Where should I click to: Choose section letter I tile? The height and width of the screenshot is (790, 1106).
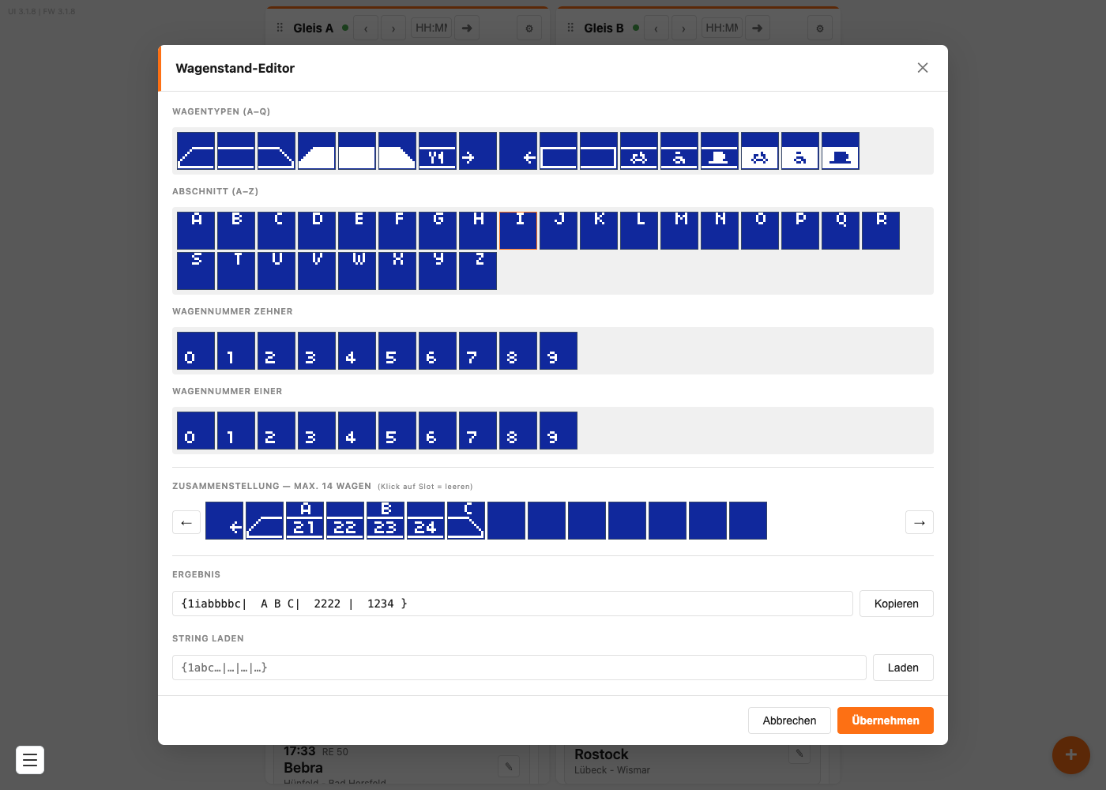518,231
